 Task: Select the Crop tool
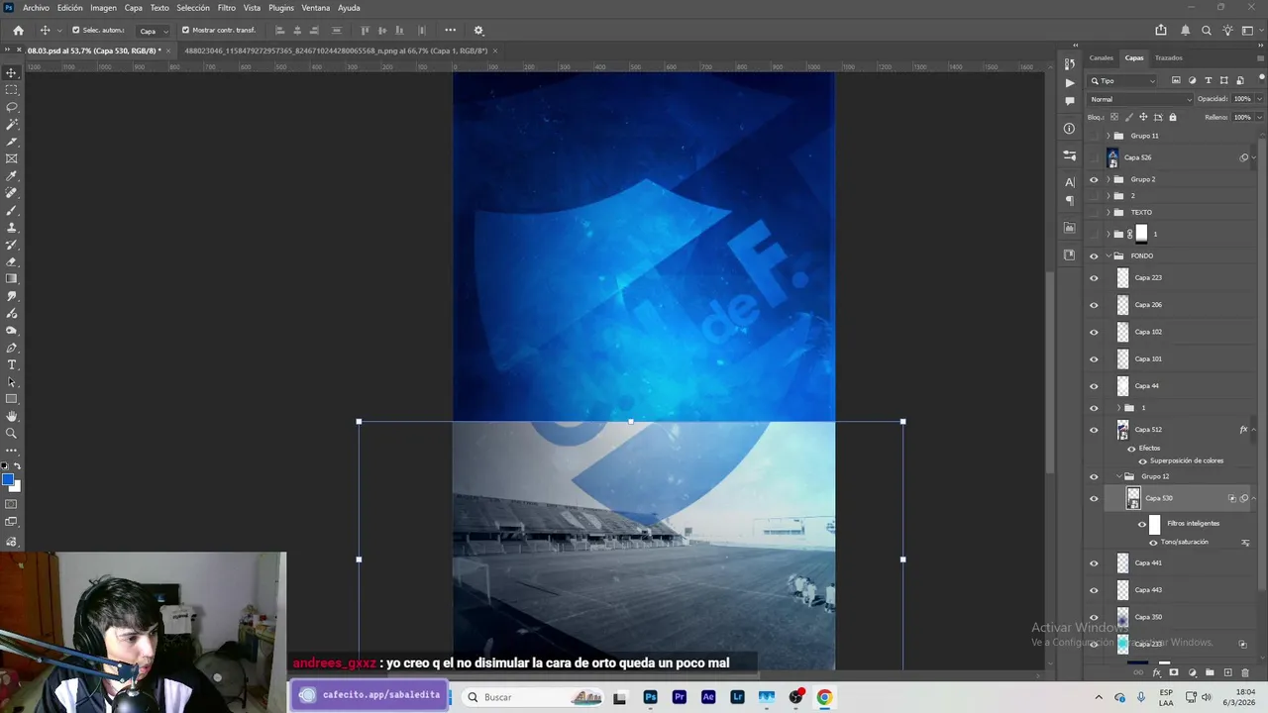(x=12, y=142)
